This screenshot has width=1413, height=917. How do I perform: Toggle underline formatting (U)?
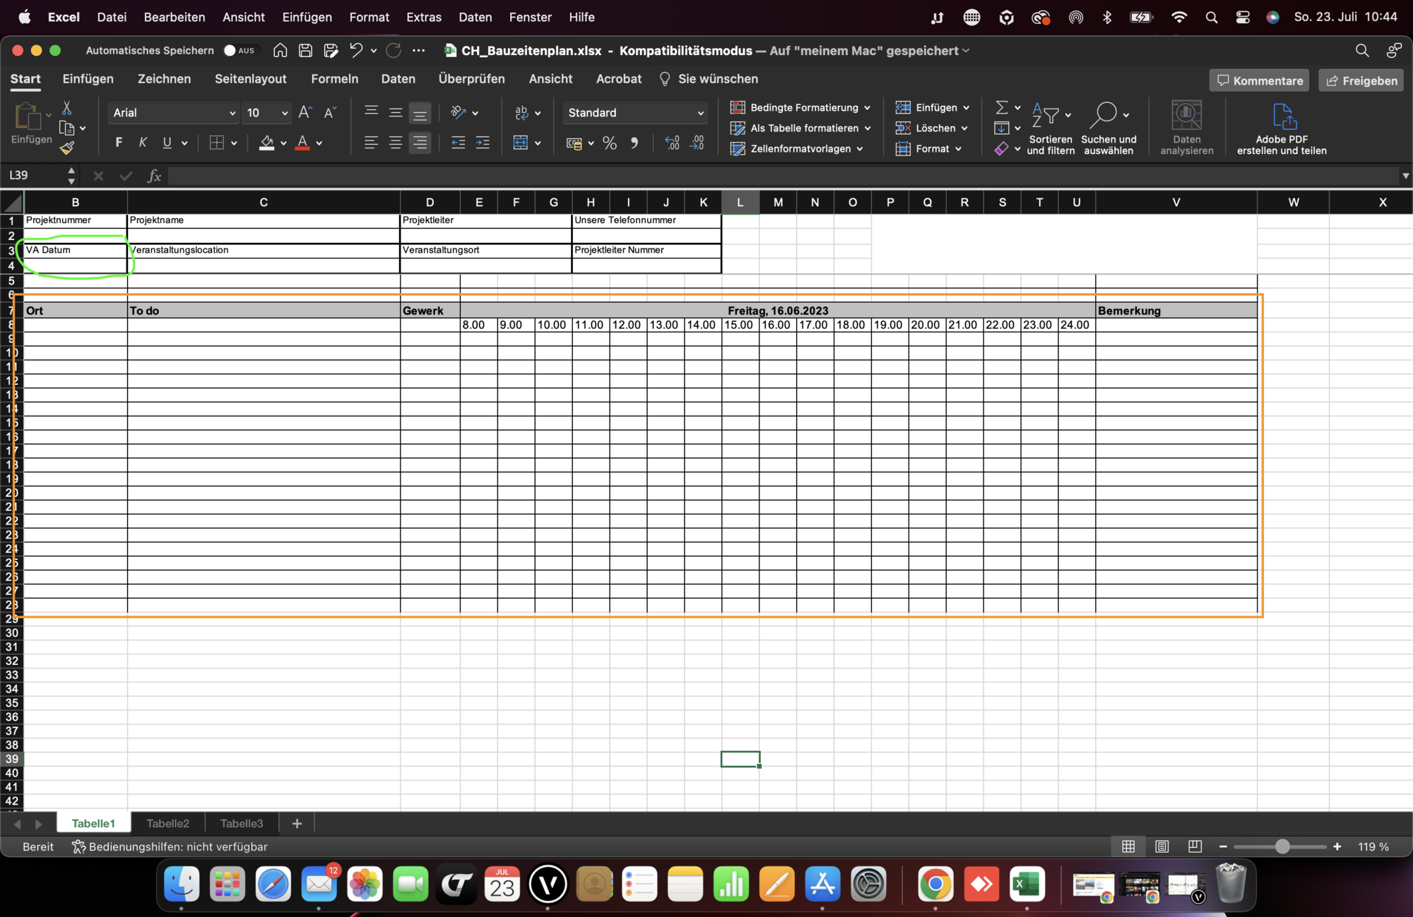(167, 143)
